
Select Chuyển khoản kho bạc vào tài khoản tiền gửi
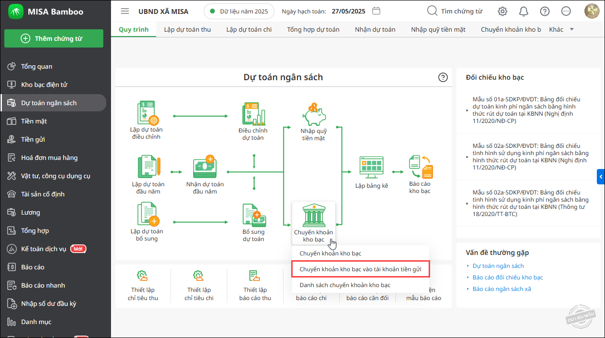coord(360,269)
